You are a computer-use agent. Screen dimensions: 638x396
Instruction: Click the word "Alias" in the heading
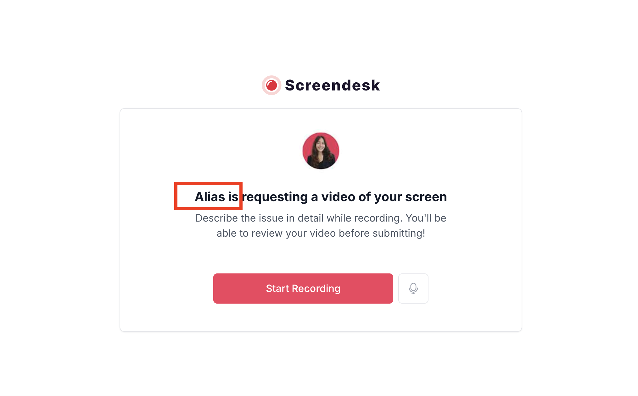click(x=210, y=197)
